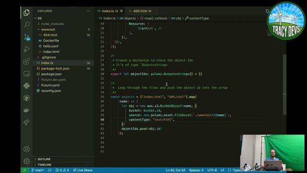Open the Python extension view

point(27,86)
